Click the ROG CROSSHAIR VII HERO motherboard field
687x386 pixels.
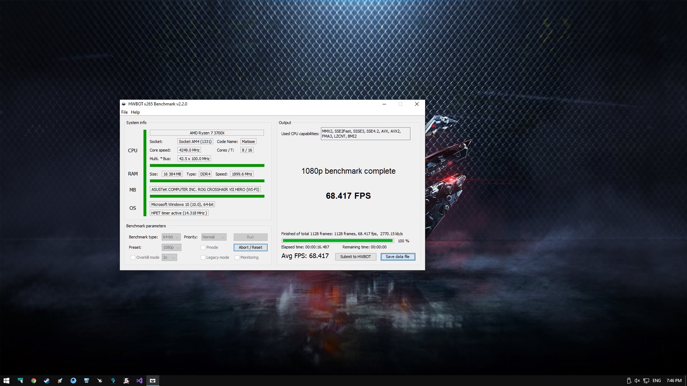pos(205,189)
